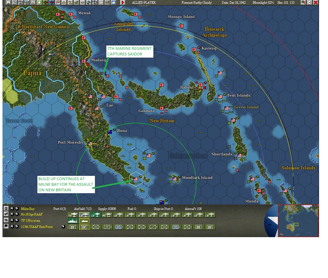Select the bright green task force ship icon
This screenshot has width=328, height=278.
coord(73,221)
